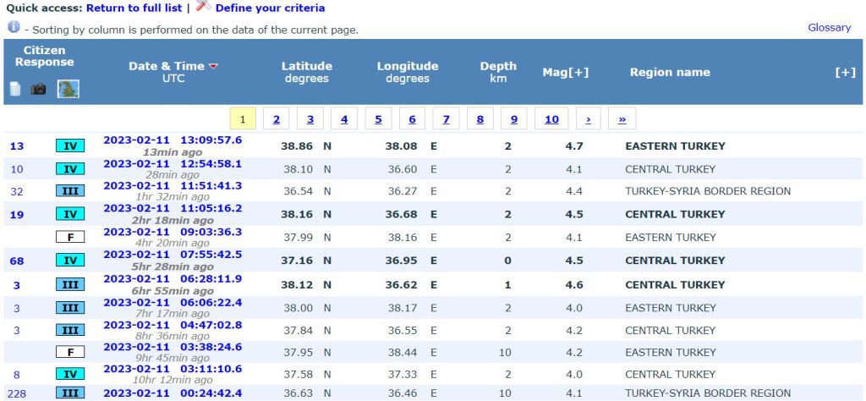Open Return to full list link
The height and width of the screenshot is (401, 866).
point(134,8)
